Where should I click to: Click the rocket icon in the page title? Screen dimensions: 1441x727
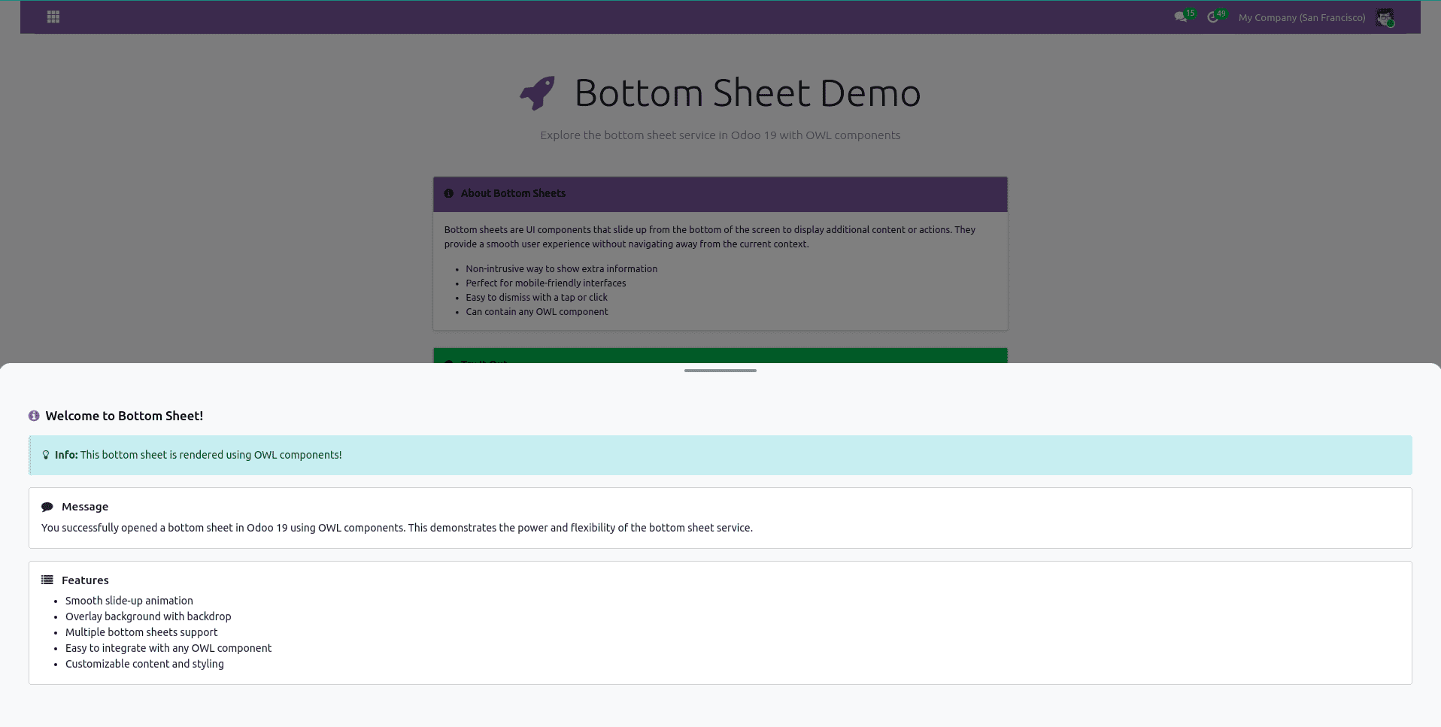[x=537, y=92]
